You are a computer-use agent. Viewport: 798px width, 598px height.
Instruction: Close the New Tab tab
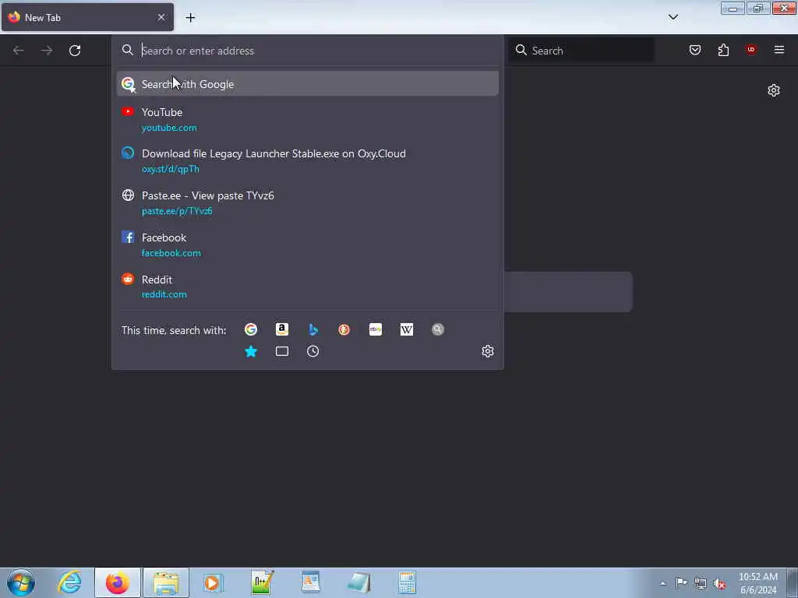tap(161, 17)
